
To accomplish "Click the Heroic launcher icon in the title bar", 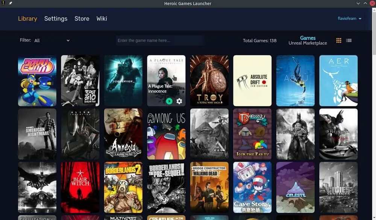I will 3,3.
